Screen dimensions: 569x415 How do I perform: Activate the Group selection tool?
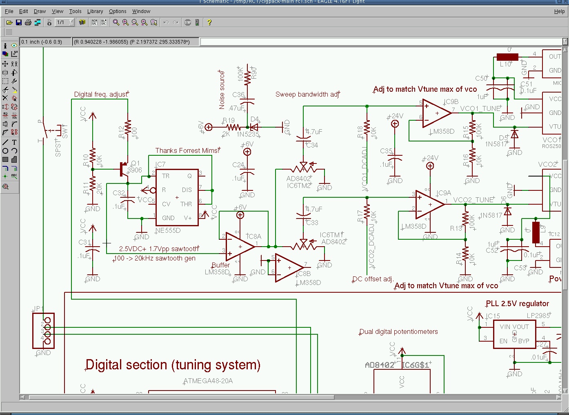pyautogui.click(x=5, y=81)
